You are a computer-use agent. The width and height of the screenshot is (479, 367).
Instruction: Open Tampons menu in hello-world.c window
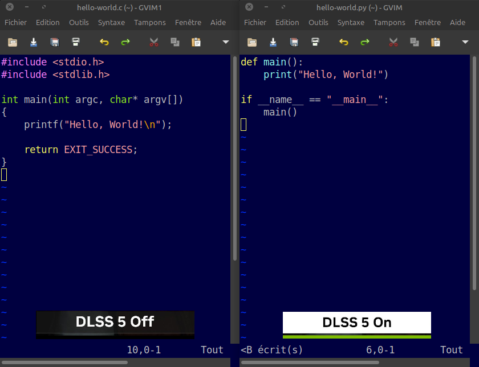pos(149,23)
